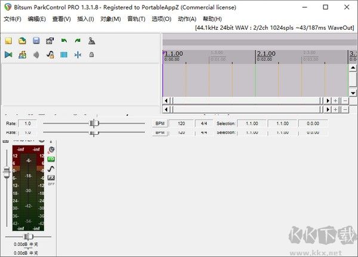Click the green Redo arrow
The image size is (358, 257).
[x=78, y=41]
